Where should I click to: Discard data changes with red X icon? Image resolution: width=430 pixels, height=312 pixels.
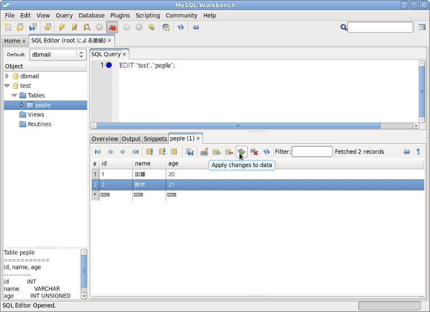point(254,152)
